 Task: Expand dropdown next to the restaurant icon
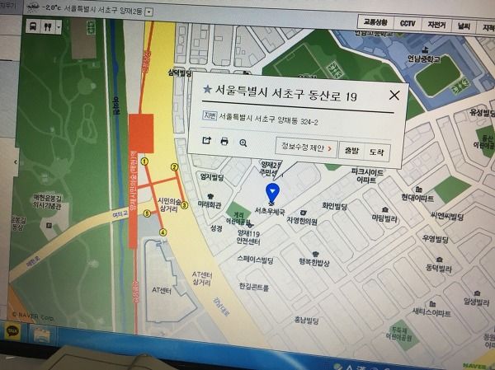pyautogui.click(x=59, y=27)
